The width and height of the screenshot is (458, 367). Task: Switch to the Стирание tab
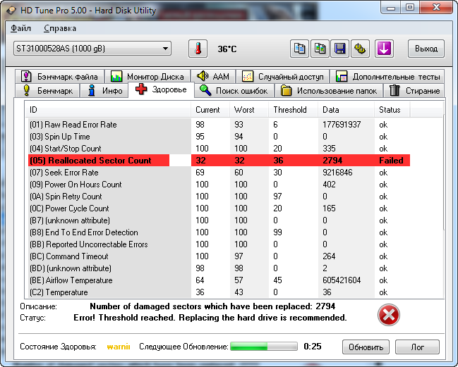[x=414, y=91]
